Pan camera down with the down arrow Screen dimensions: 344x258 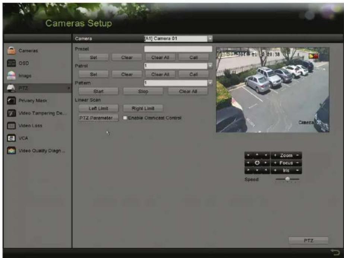tap(257, 170)
